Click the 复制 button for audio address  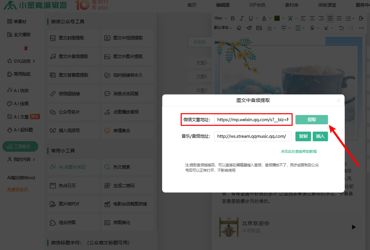[303, 136]
